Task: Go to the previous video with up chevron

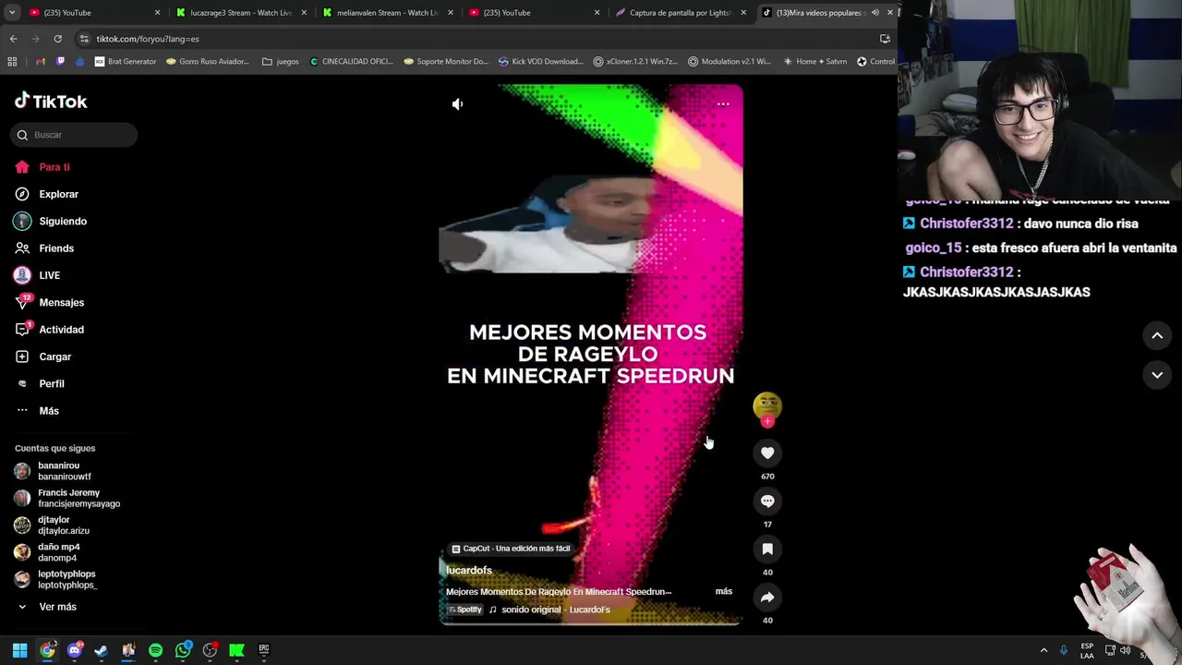Action: tap(1157, 335)
